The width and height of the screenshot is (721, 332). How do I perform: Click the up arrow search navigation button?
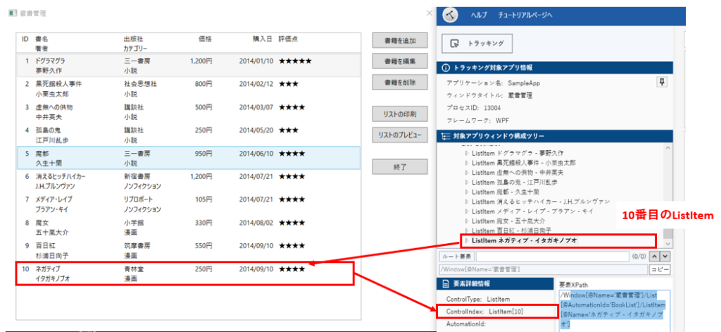pos(654,256)
